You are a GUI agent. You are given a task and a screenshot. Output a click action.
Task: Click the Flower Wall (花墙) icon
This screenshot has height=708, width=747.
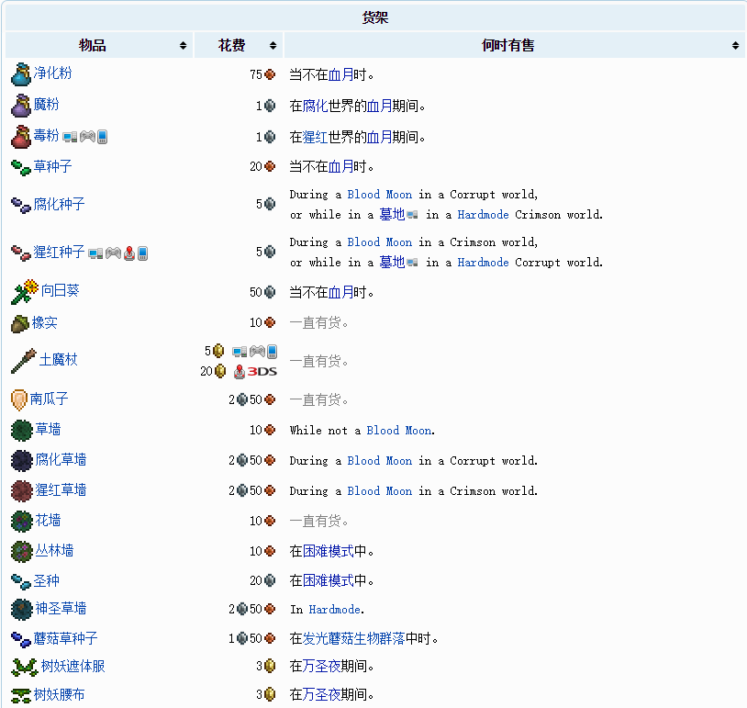click(x=21, y=521)
